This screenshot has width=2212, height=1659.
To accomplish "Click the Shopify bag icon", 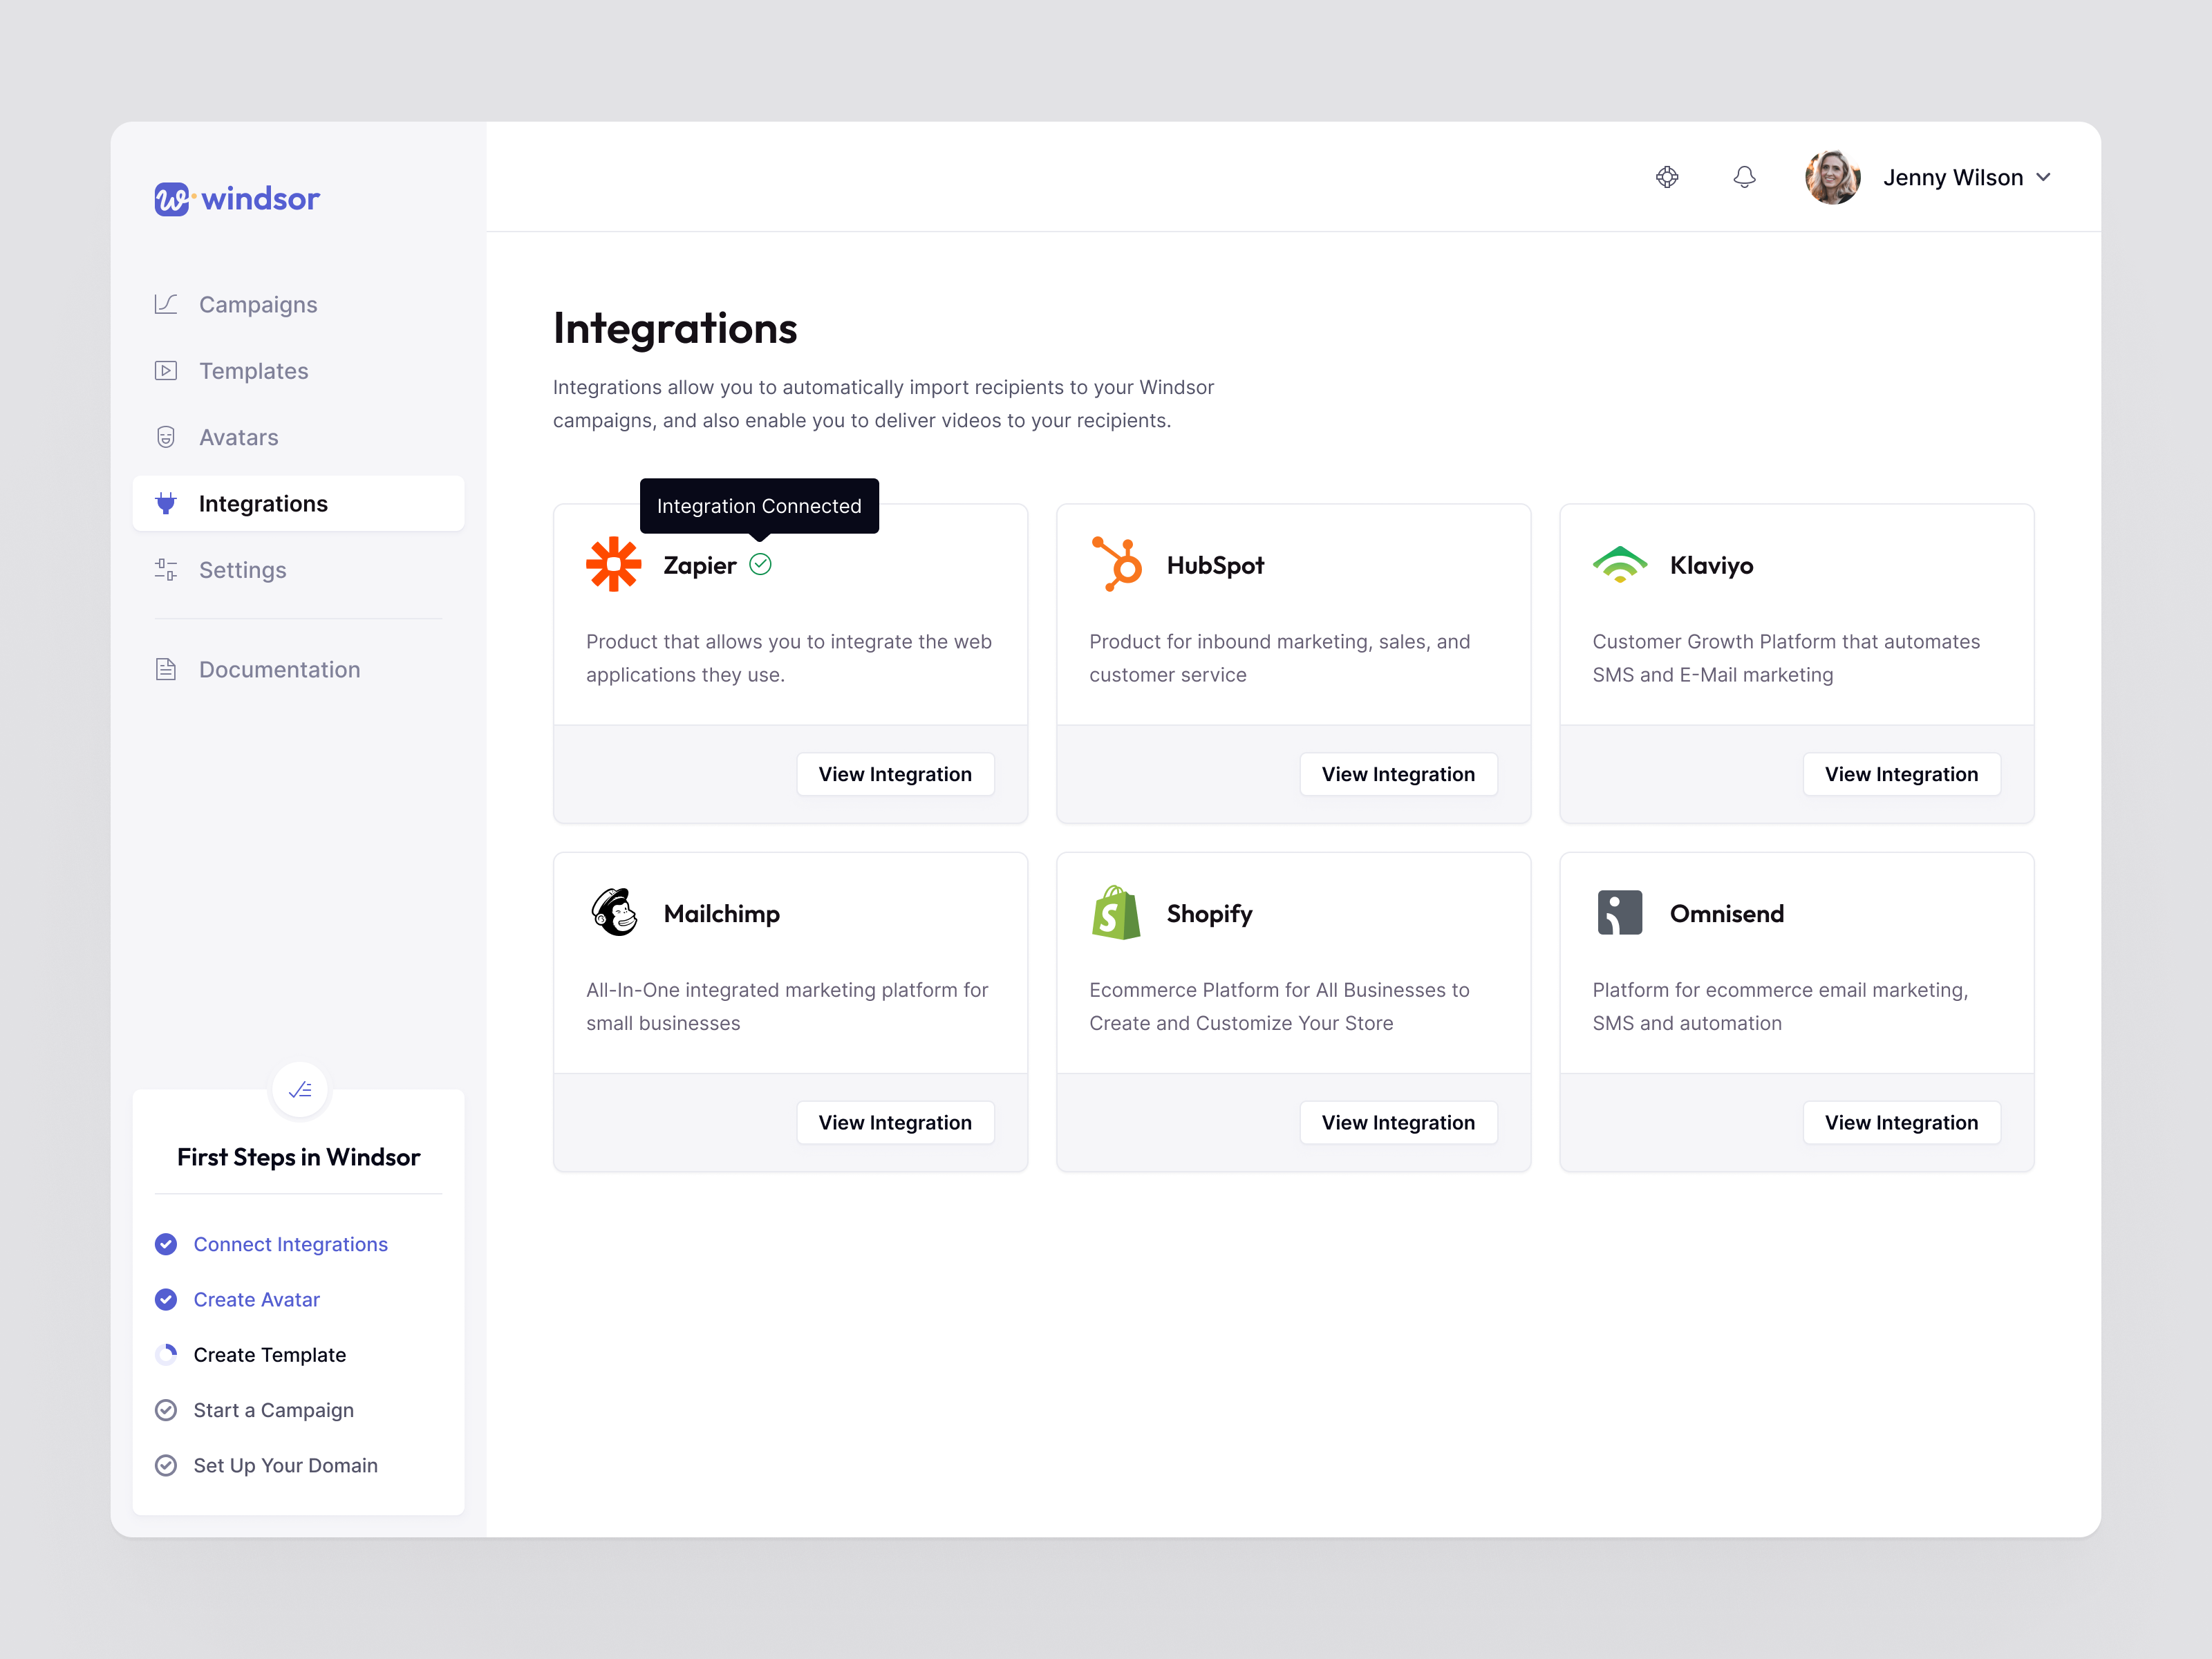I will 1116,912.
